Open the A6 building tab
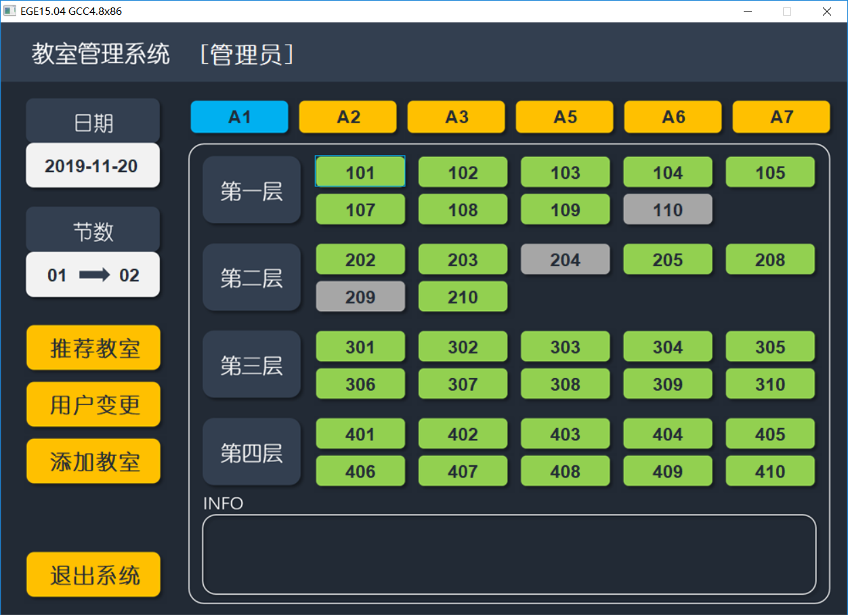The width and height of the screenshot is (848, 615). [673, 116]
